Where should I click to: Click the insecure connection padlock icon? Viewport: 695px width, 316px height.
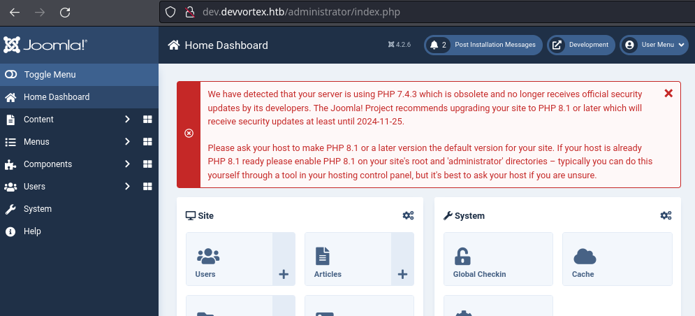point(190,12)
